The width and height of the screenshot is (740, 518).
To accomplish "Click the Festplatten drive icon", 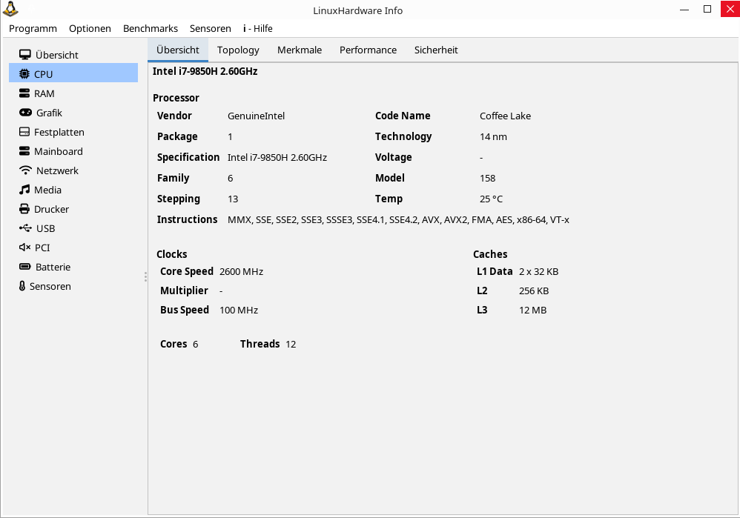I will tap(24, 132).
